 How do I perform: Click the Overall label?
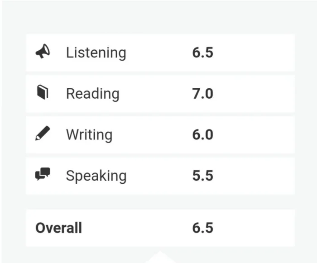point(58,228)
